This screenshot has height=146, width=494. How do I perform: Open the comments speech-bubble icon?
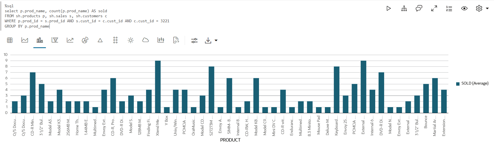[419, 9]
